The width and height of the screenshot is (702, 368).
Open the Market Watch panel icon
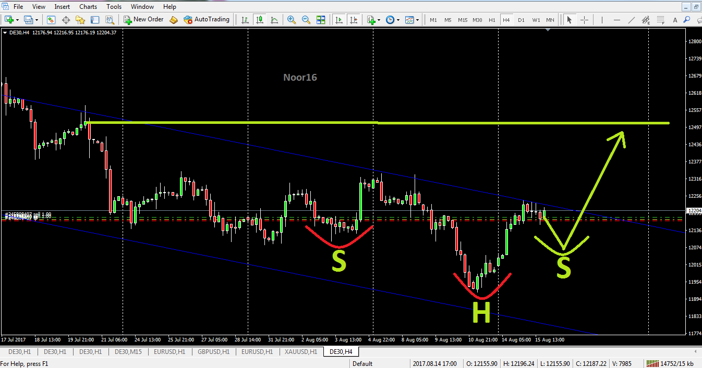pos(51,20)
